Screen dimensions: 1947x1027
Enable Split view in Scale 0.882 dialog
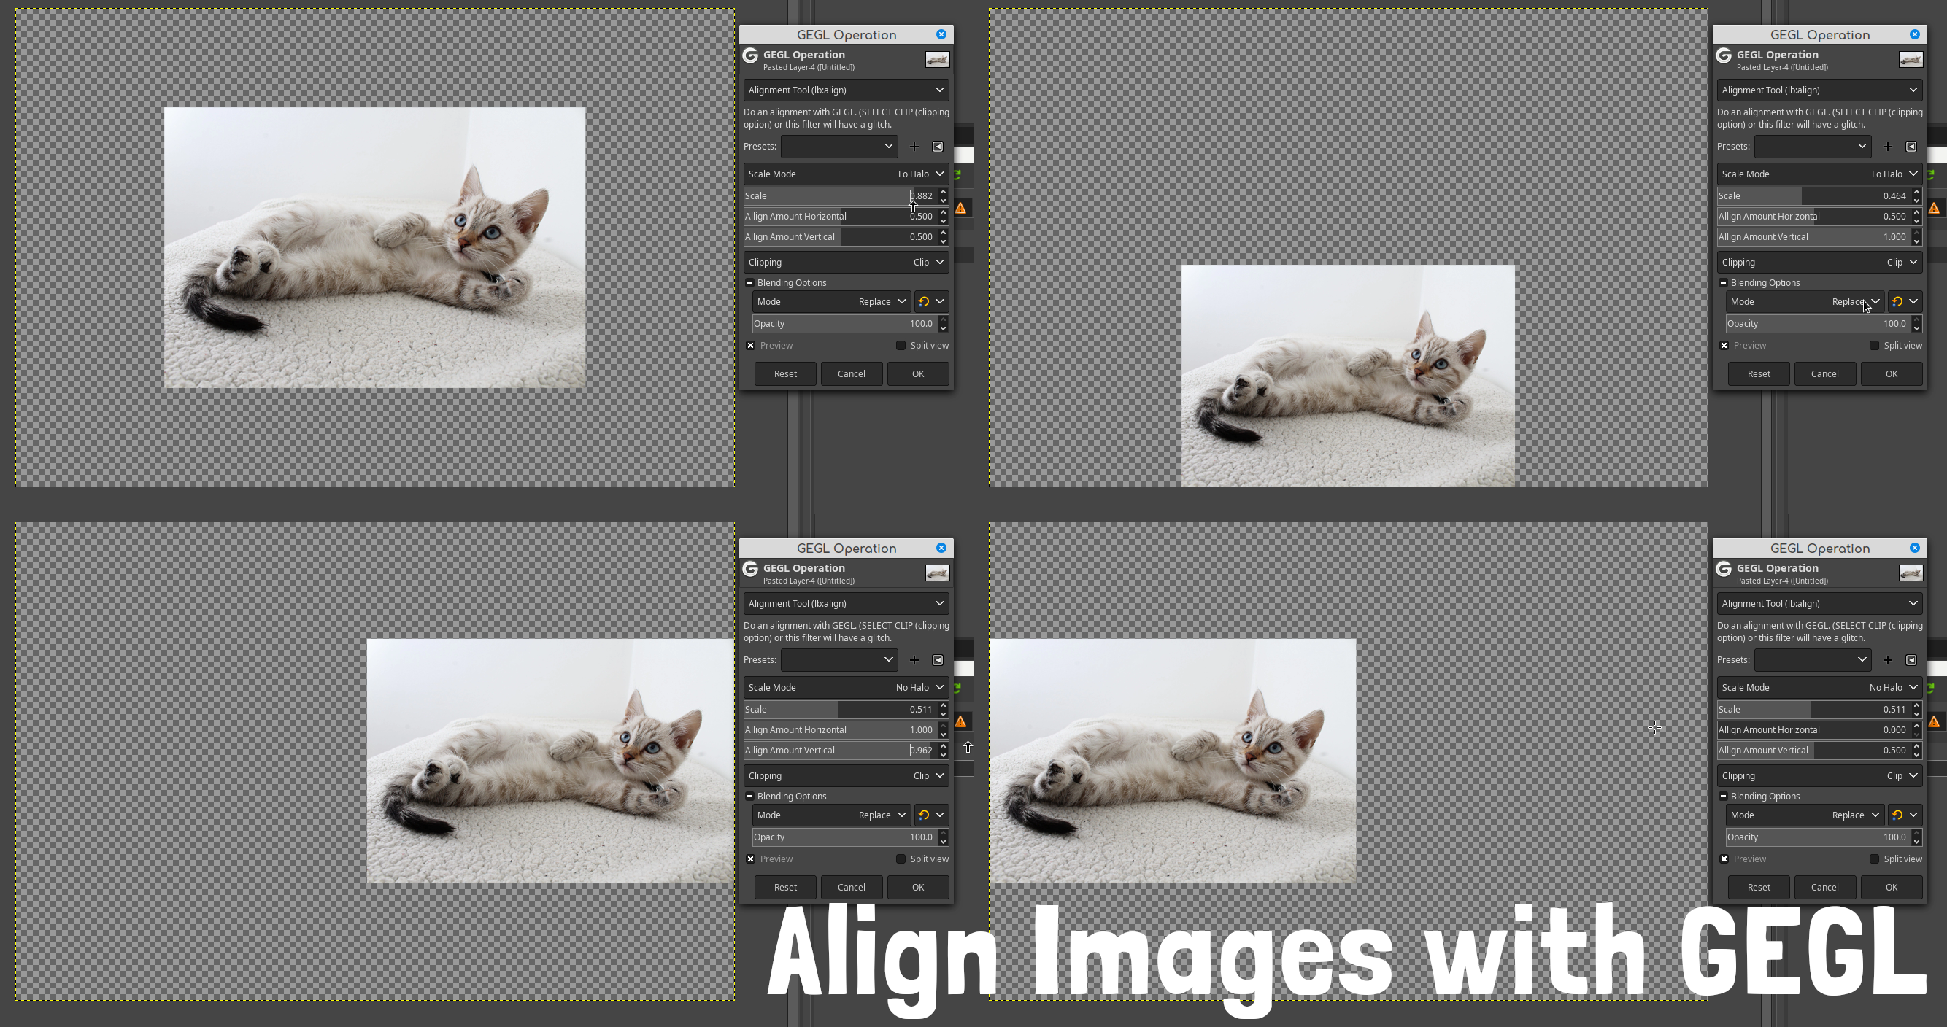click(x=901, y=345)
